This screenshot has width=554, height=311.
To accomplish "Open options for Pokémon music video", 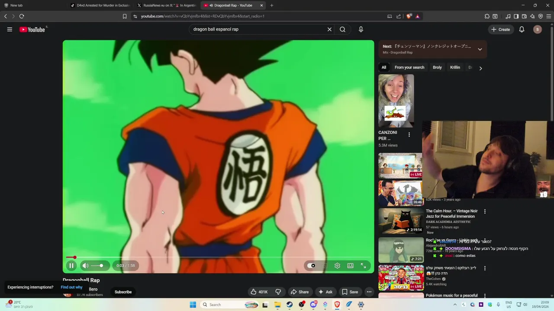I will tap(485, 296).
